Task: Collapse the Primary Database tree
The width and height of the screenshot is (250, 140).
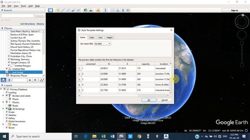Action: (x=1, y=89)
